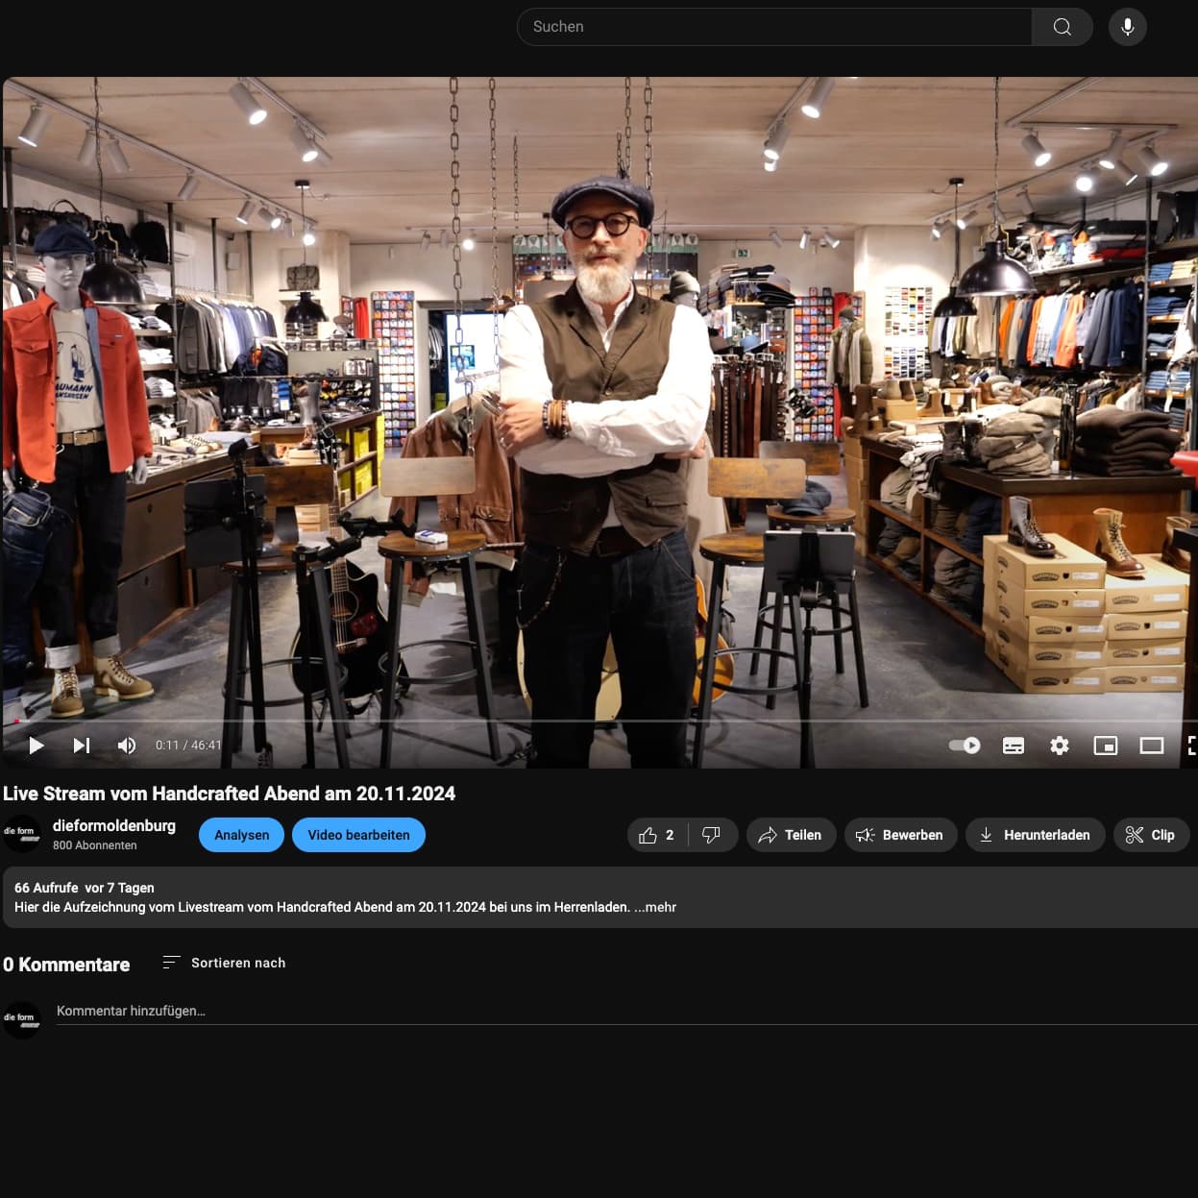Open video settings gear

pos(1059,746)
